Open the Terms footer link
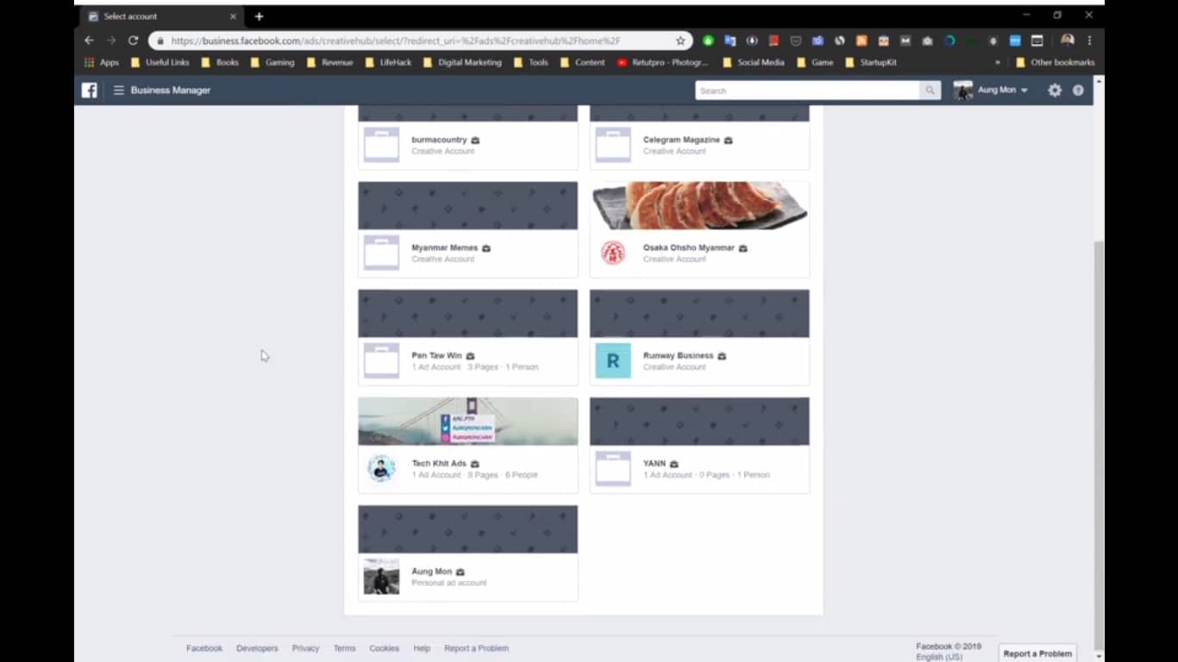This screenshot has height=662, width=1178. click(x=344, y=648)
